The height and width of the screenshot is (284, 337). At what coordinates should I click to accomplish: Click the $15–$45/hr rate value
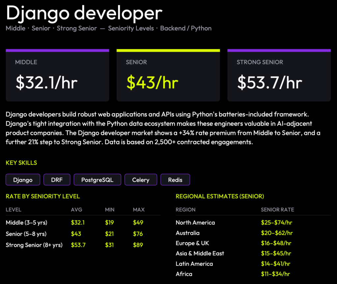276,253
